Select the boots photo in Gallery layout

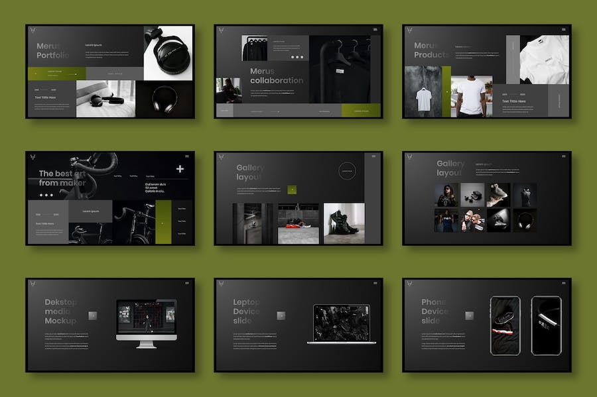344,223
